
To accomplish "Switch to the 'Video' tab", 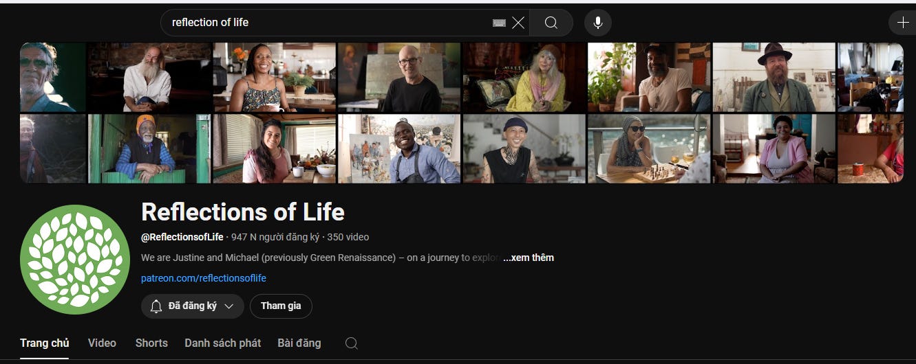I will pos(102,343).
